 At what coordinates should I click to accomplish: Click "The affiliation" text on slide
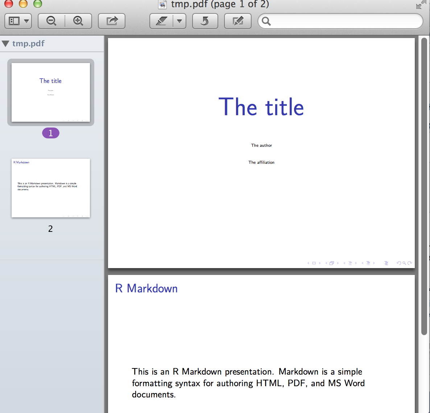261,163
